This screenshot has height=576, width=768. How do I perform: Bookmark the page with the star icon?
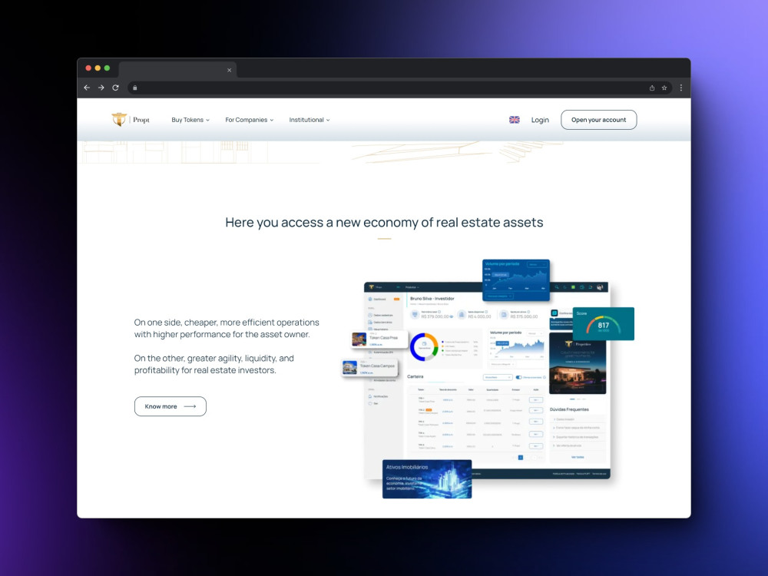click(x=664, y=88)
